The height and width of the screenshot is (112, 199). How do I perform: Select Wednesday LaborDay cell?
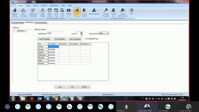[53, 55]
